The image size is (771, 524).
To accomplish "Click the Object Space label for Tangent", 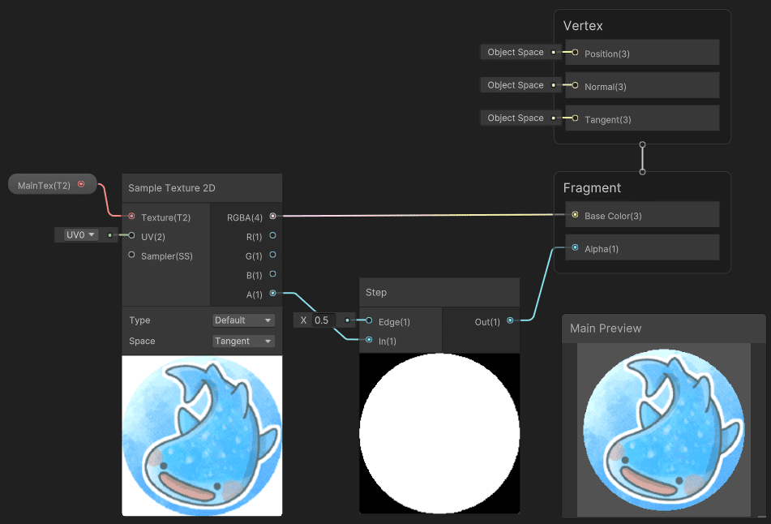I will (x=516, y=118).
